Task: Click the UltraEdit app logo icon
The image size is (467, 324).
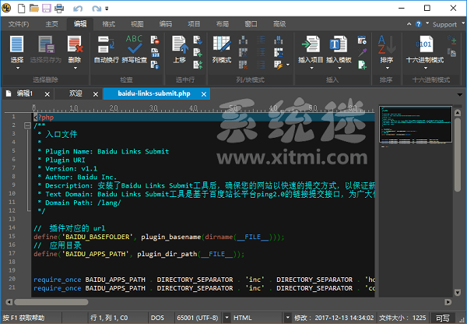Action: point(6,8)
